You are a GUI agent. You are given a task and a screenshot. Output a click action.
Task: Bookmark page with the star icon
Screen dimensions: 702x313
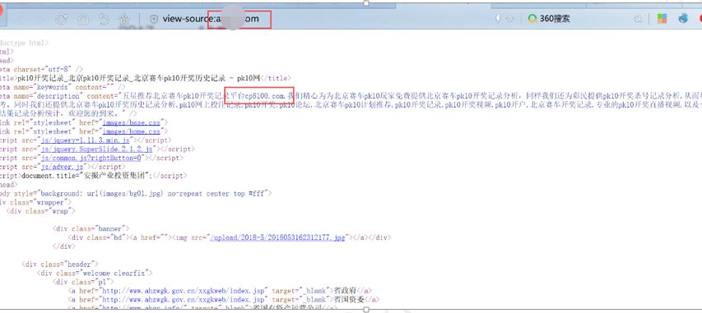coord(124,19)
